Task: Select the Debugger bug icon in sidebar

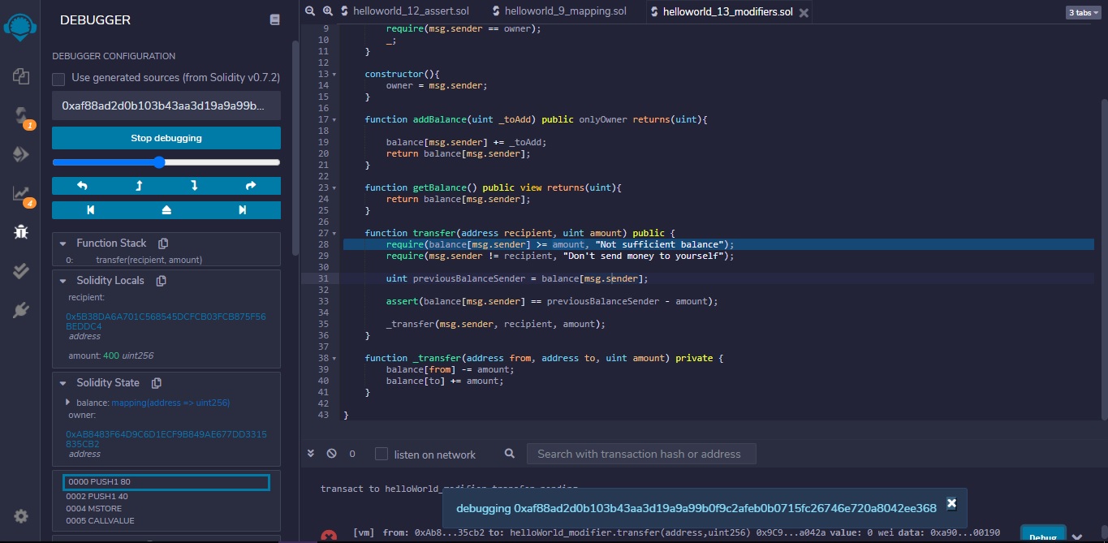Action: [21, 232]
